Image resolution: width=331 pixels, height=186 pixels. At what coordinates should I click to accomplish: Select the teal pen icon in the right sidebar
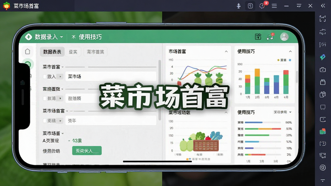[323, 57]
